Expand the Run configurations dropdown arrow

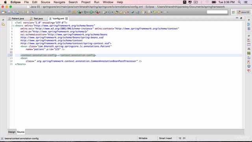(94, 12)
